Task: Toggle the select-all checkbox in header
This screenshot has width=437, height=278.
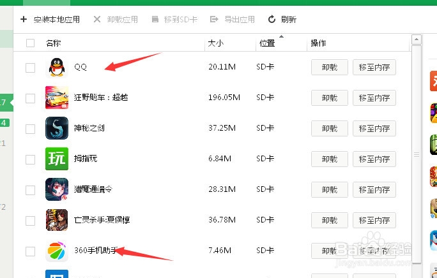Action: click(x=31, y=43)
